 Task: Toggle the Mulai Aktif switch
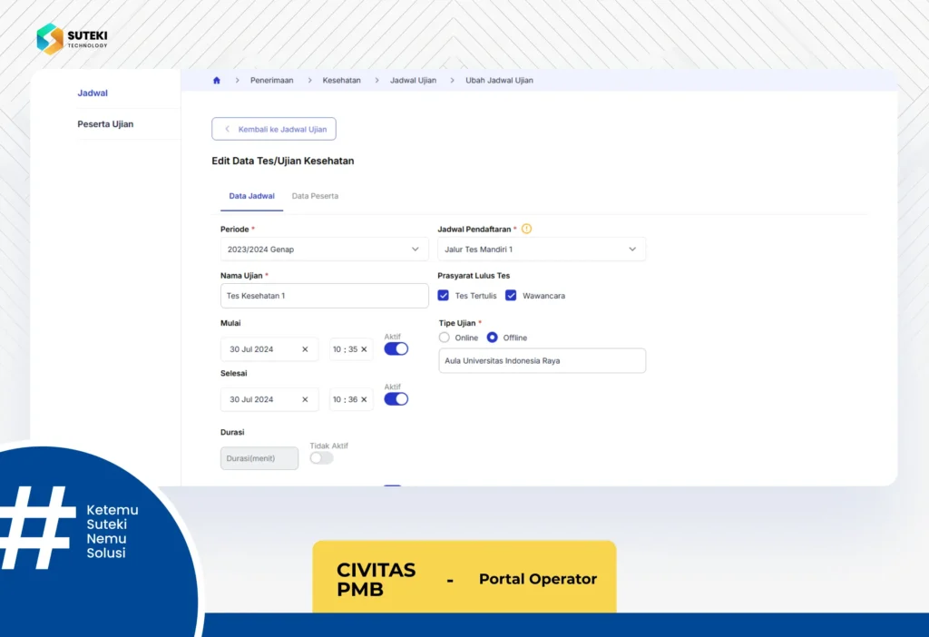click(396, 349)
